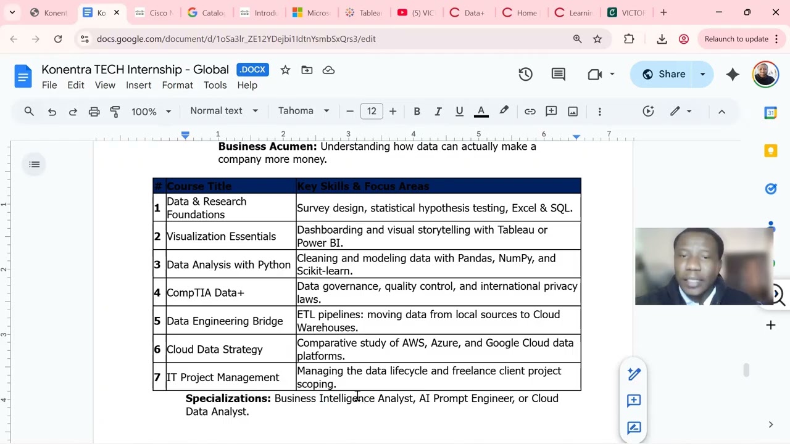Open the Format menu

(178, 86)
